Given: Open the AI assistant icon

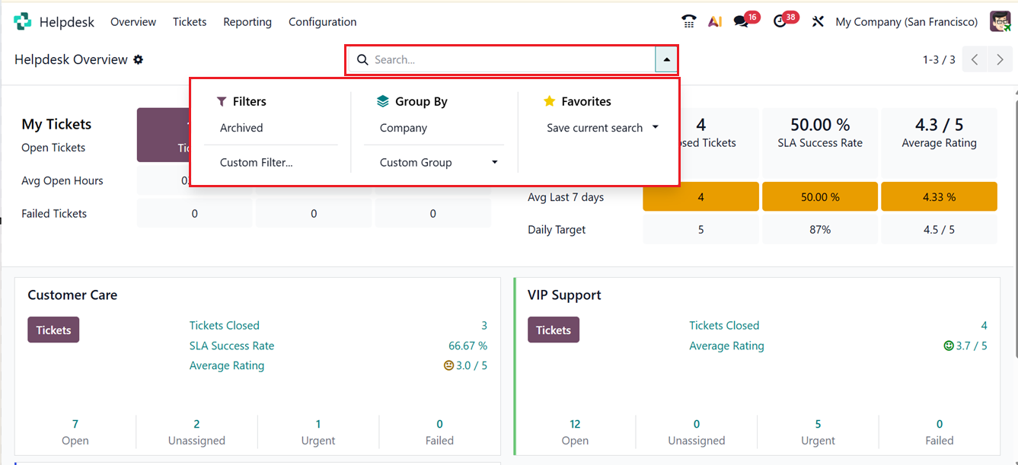Looking at the screenshot, I should tap(715, 22).
